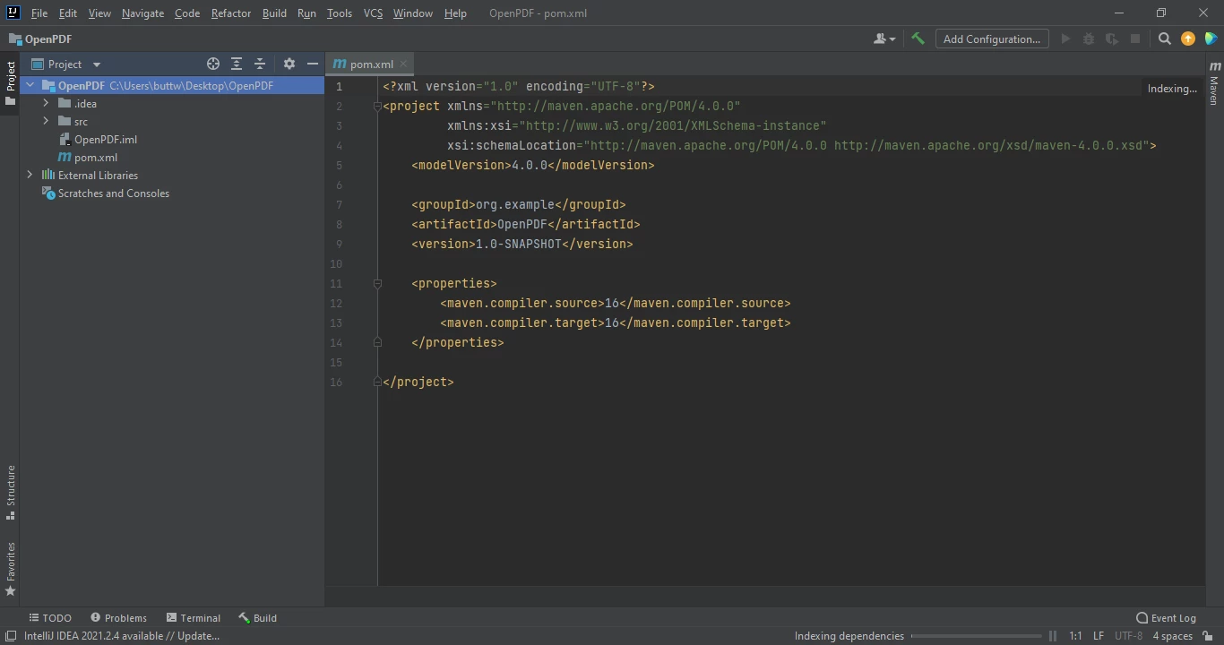The height and width of the screenshot is (645, 1224).
Task: Toggle read-only lock icon in status bar
Action: tap(1208, 636)
